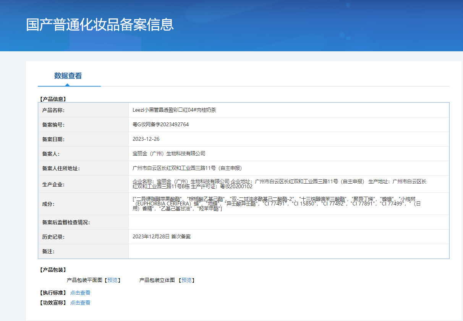Click the 国产普通化妆品备案信息 page heading
The image size is (463, 321).
(x=100, y=24)
